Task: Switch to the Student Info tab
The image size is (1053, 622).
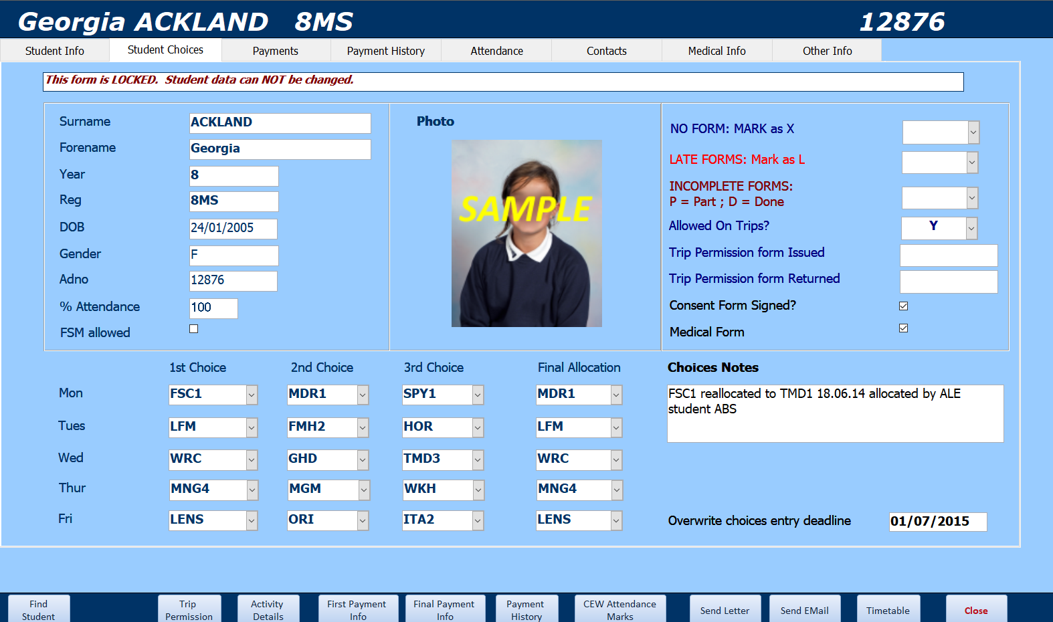Action: click(x=55, y=51)
